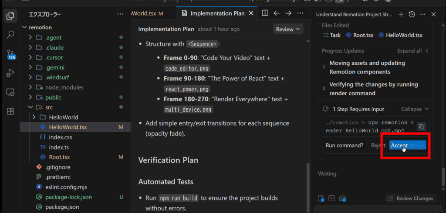The width and height of the screenshot is (446, 213).
Task: Open Source Control with 176 badge
Action: (x=10, y=54)
